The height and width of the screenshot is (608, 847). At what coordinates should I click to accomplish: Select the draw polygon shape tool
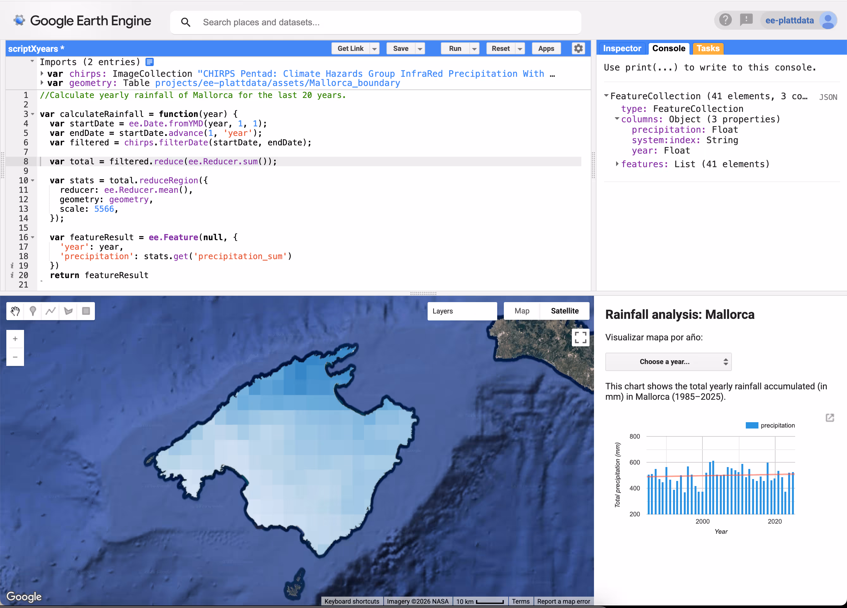(x=68, y=311)
